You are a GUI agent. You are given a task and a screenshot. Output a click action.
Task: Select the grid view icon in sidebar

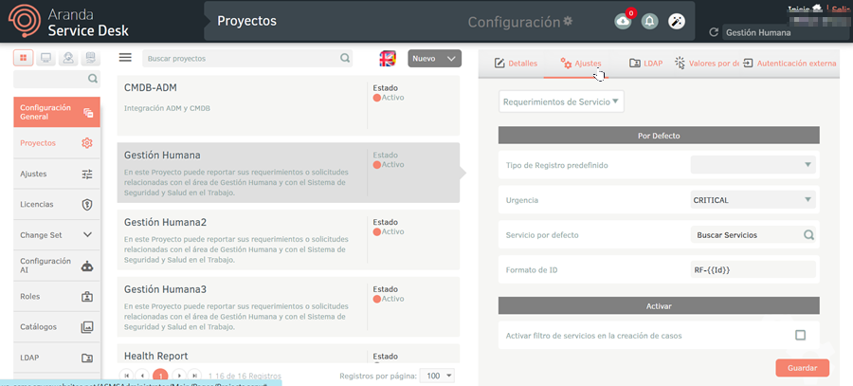pyautogui.click(x=23, y=57)
